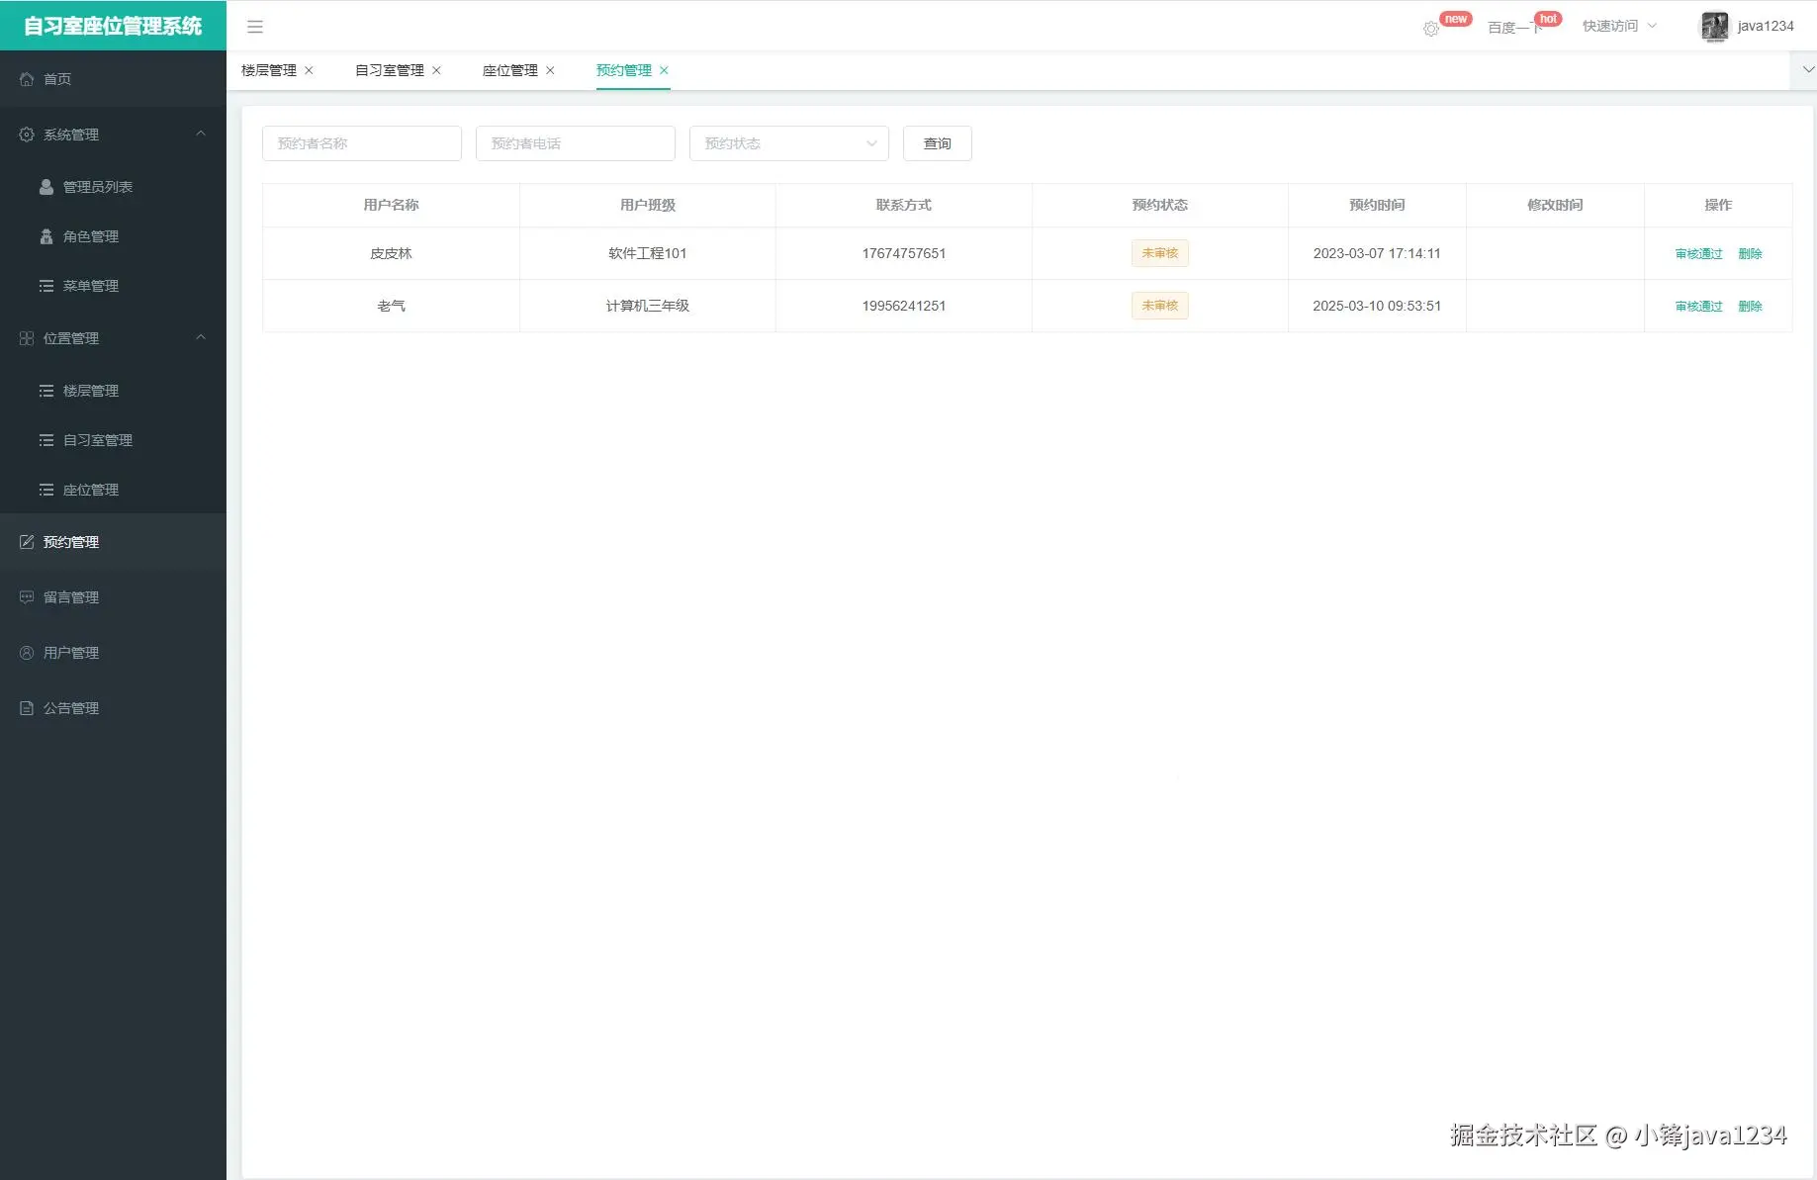Image resolution: width=1817 pixels, height=1180 pixels.
Task: Open 角色管理 in the sidebar
Action: 113,236
